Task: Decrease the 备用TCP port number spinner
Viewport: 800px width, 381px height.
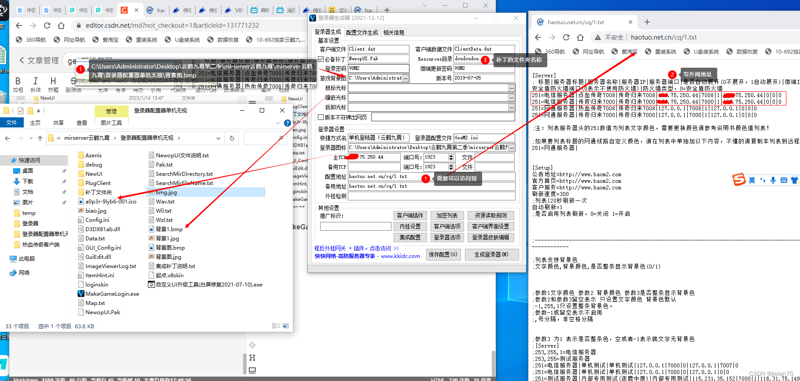Action: [451, 169]
